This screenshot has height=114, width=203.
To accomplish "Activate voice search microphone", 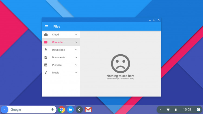I will [x=53, y=110].
